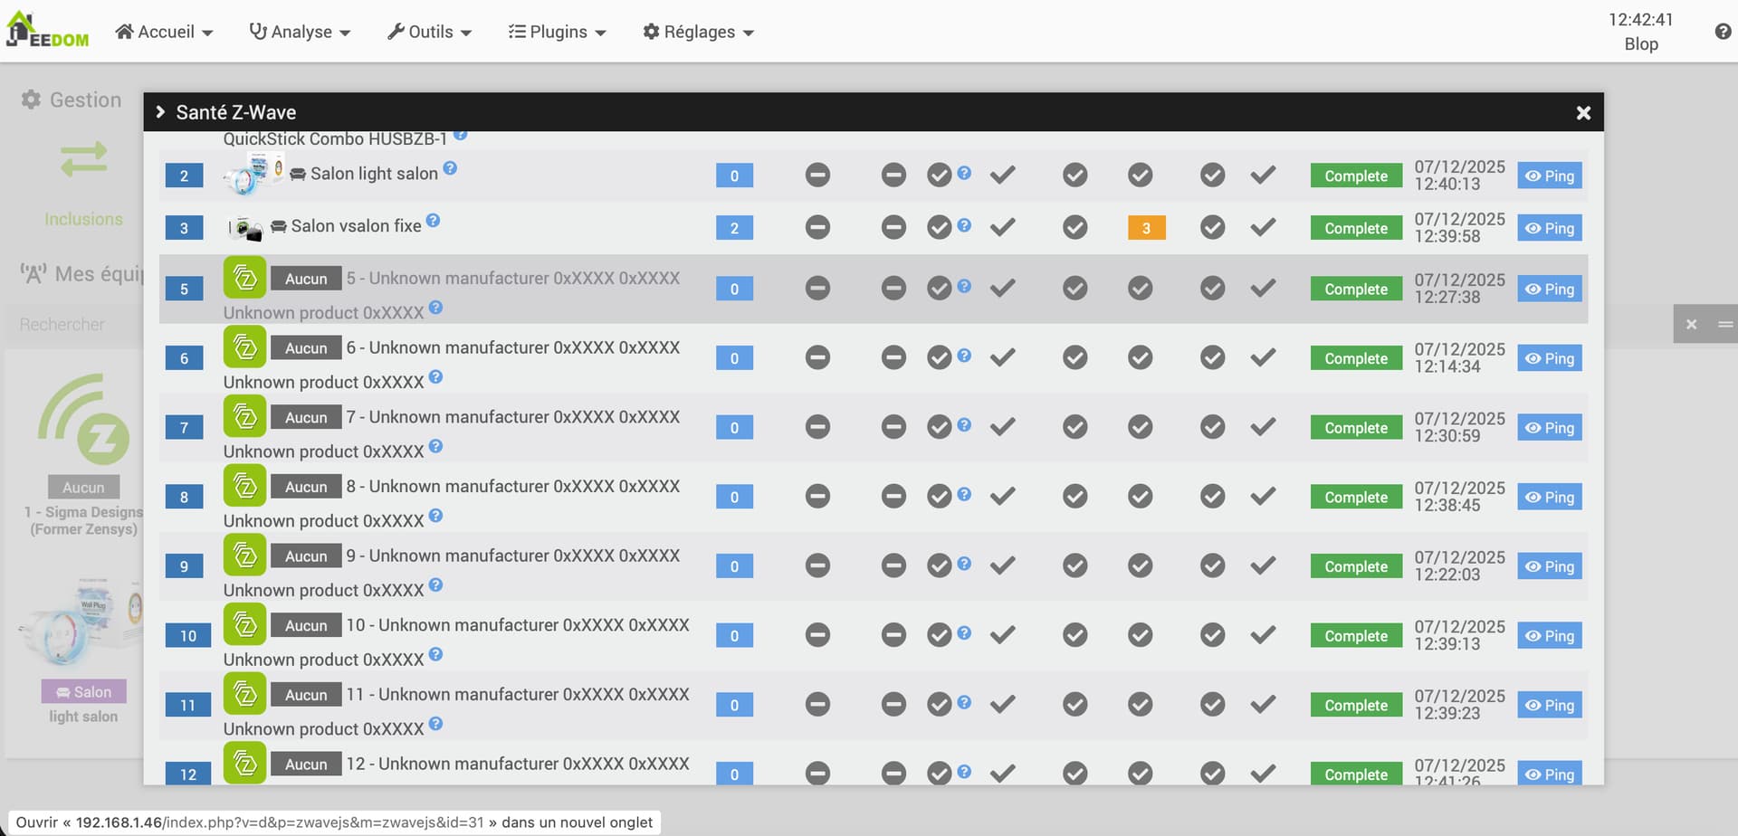Ping node 7 with the eye button
This screenshot has width=1738, height=836.
[x=1549, y=428]
